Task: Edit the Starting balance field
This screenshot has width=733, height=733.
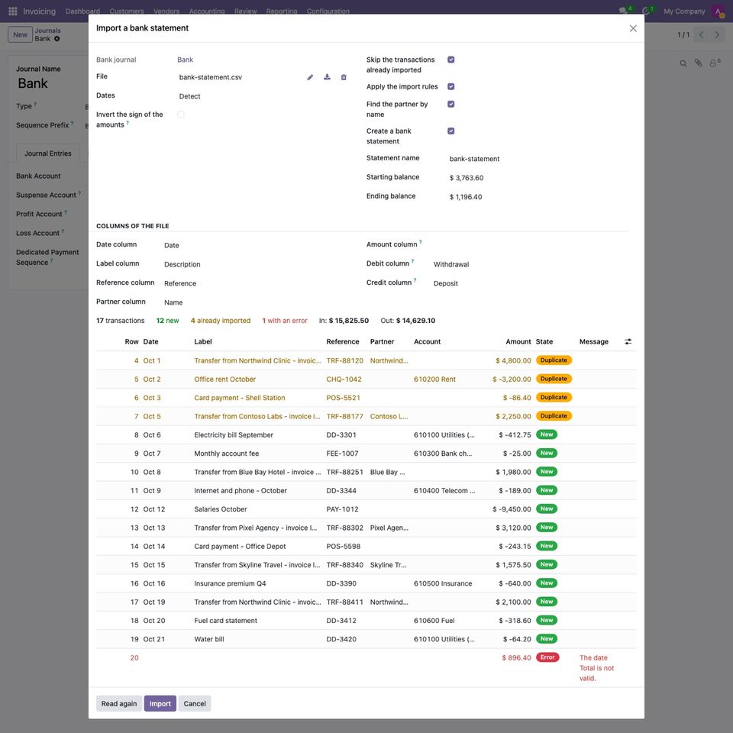Action: point(538,178)
